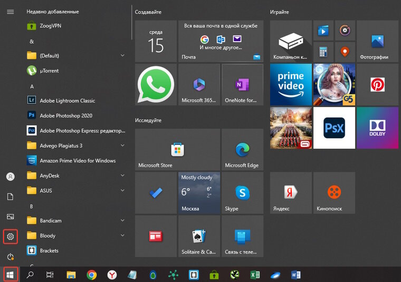Open the small Groove Music tile

point(345,31)
